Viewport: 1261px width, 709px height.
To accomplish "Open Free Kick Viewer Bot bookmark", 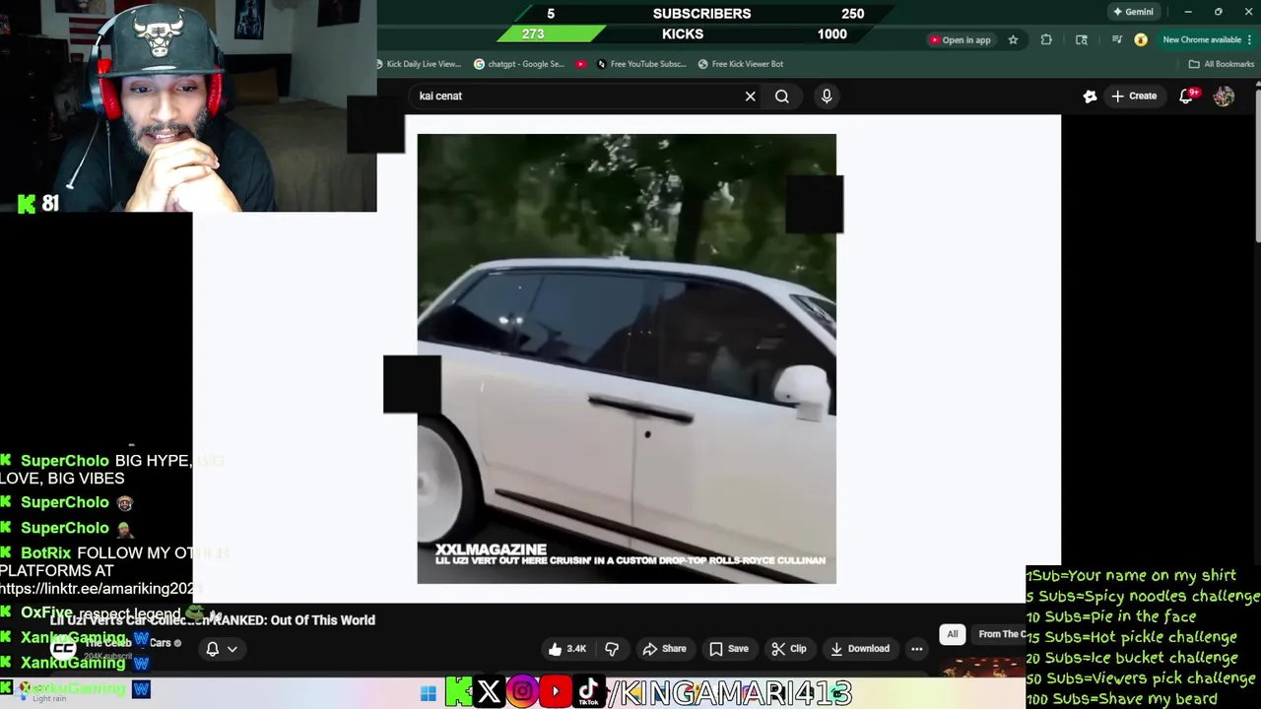I will tap(741, 64).
